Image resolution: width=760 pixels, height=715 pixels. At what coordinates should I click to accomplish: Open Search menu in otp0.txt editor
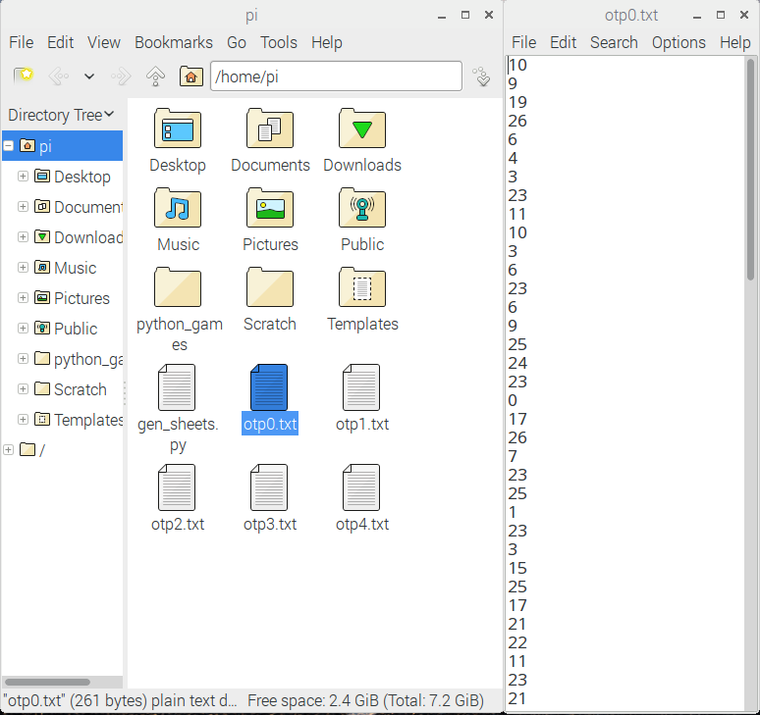click(x=614, y=42)
